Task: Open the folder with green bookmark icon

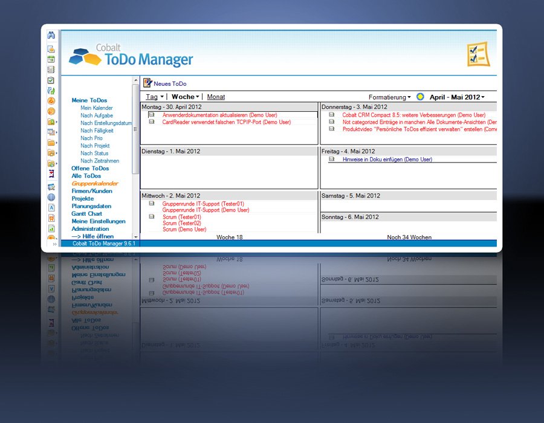Action: (x=51, y=122)
